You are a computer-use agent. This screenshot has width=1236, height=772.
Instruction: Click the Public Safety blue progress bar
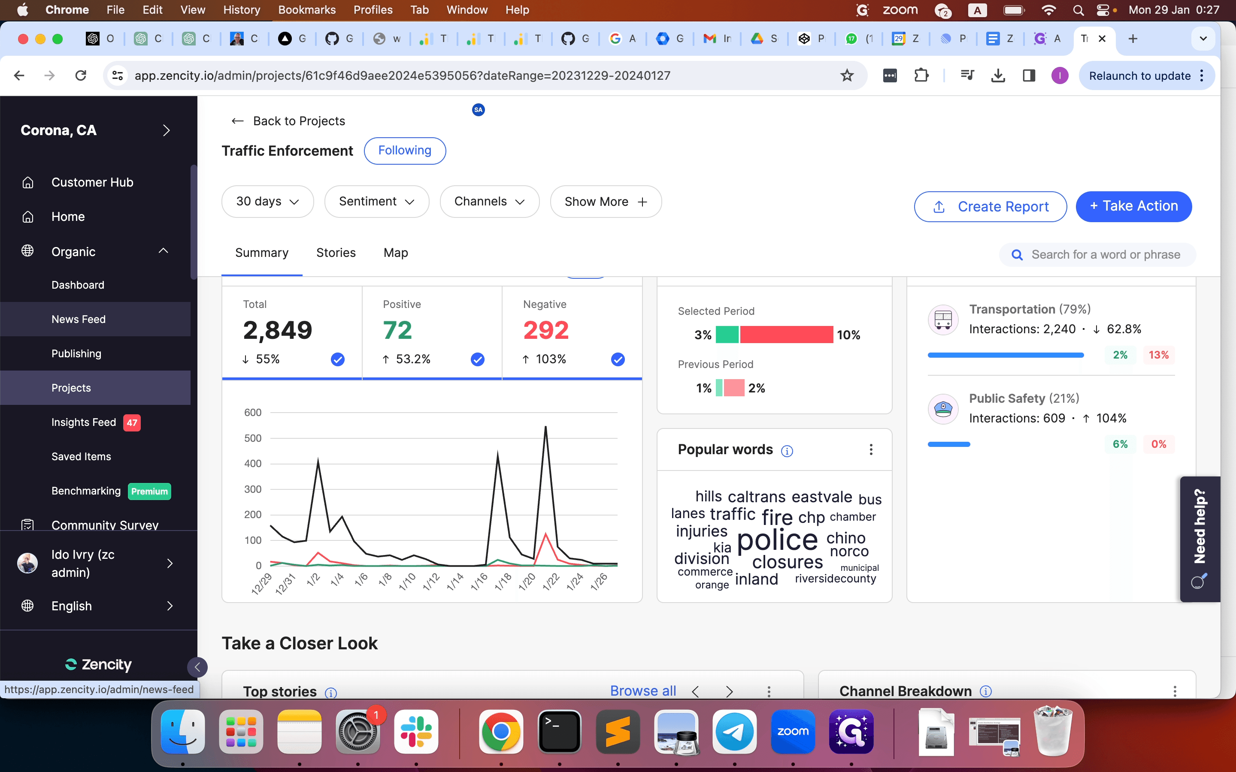(948, 444)
